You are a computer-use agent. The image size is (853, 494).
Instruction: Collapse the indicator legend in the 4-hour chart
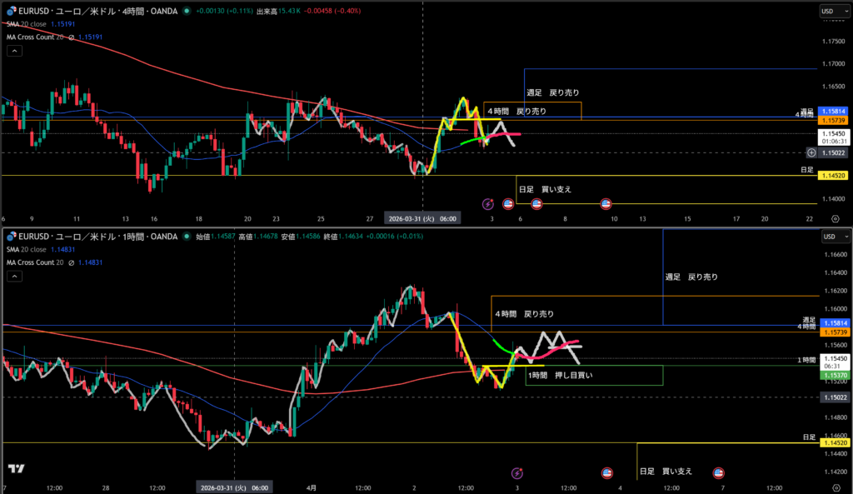click(x=15, y=51)
